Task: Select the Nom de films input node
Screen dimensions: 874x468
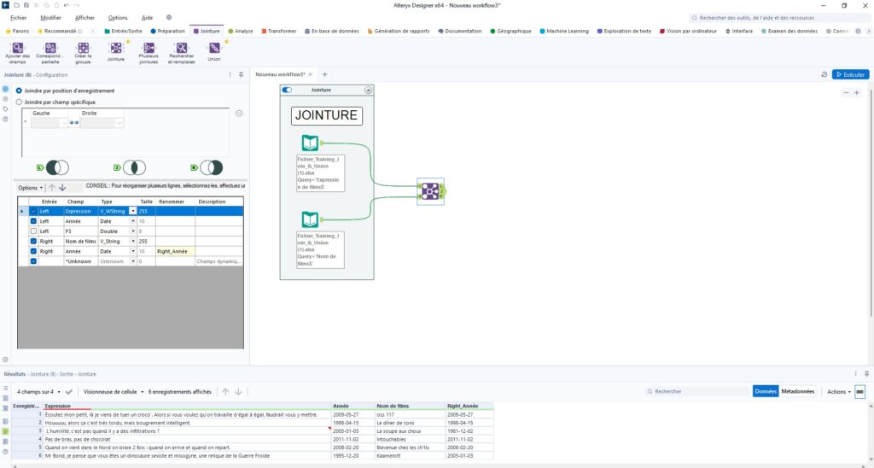Action: click(310, 219)
